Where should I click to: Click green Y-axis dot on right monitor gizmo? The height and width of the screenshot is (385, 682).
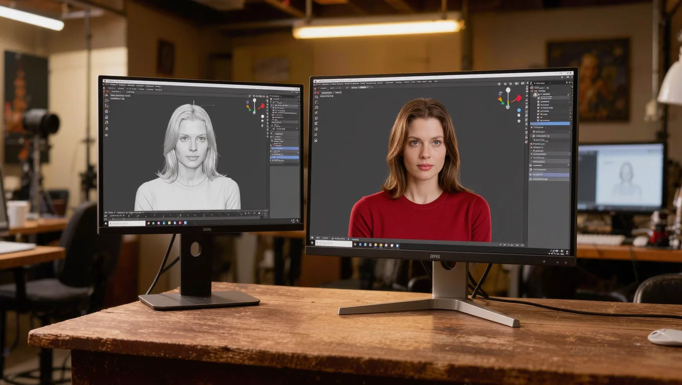click(502, 103)
